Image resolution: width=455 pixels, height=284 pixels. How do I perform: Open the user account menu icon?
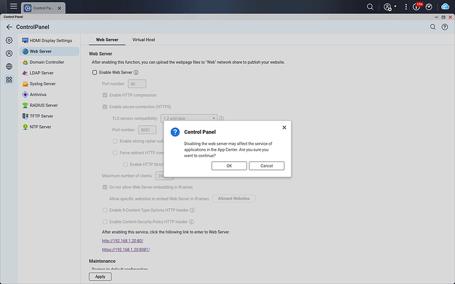[387, 7]
